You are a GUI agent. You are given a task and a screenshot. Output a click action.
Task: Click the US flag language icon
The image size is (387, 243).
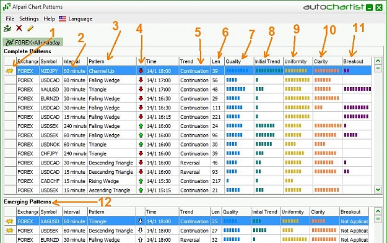click(63, 19)
